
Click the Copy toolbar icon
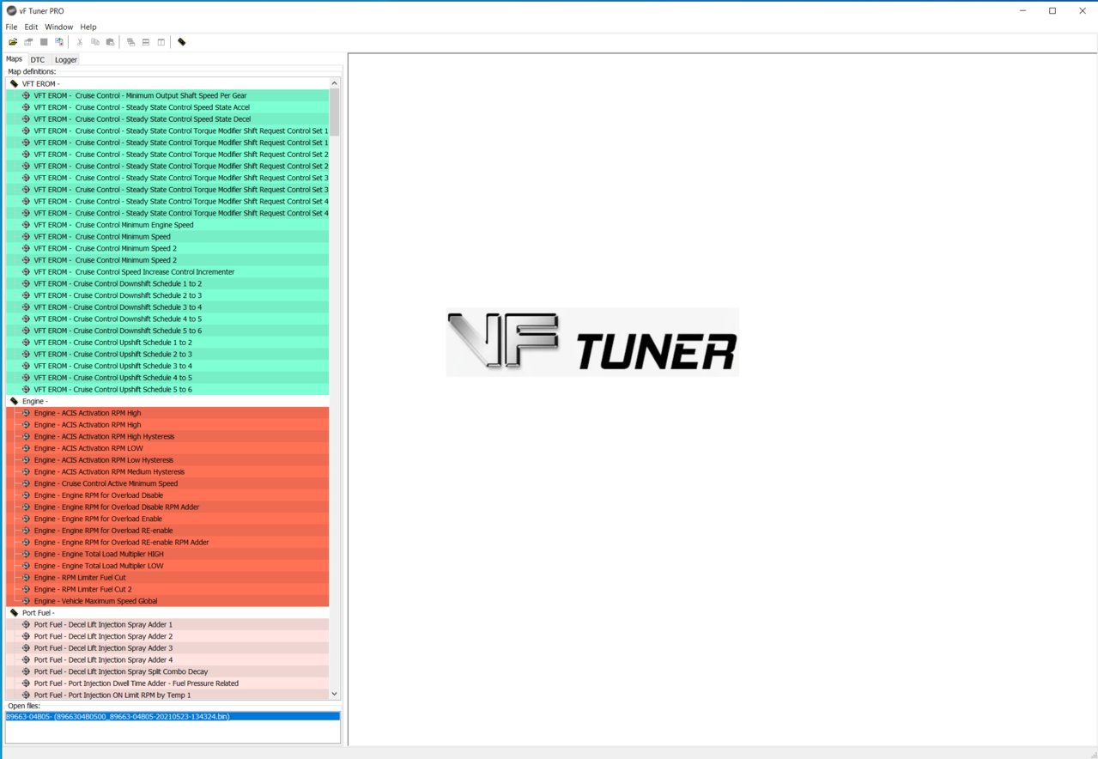(x=95, y=42)
